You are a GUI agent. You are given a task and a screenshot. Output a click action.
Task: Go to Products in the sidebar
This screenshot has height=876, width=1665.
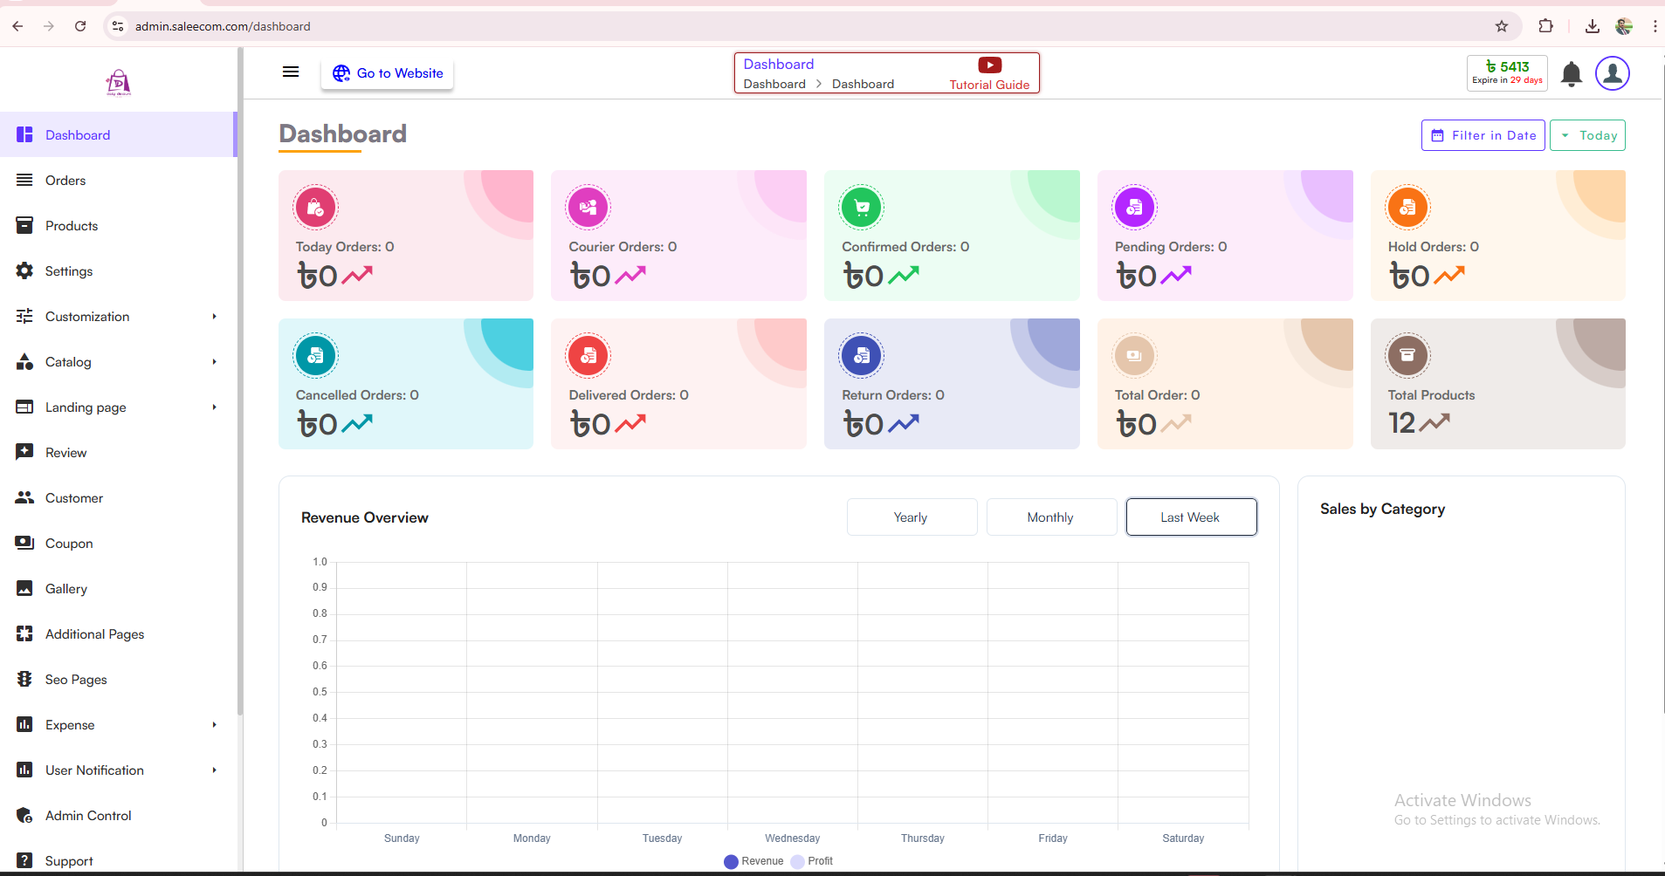72,226
